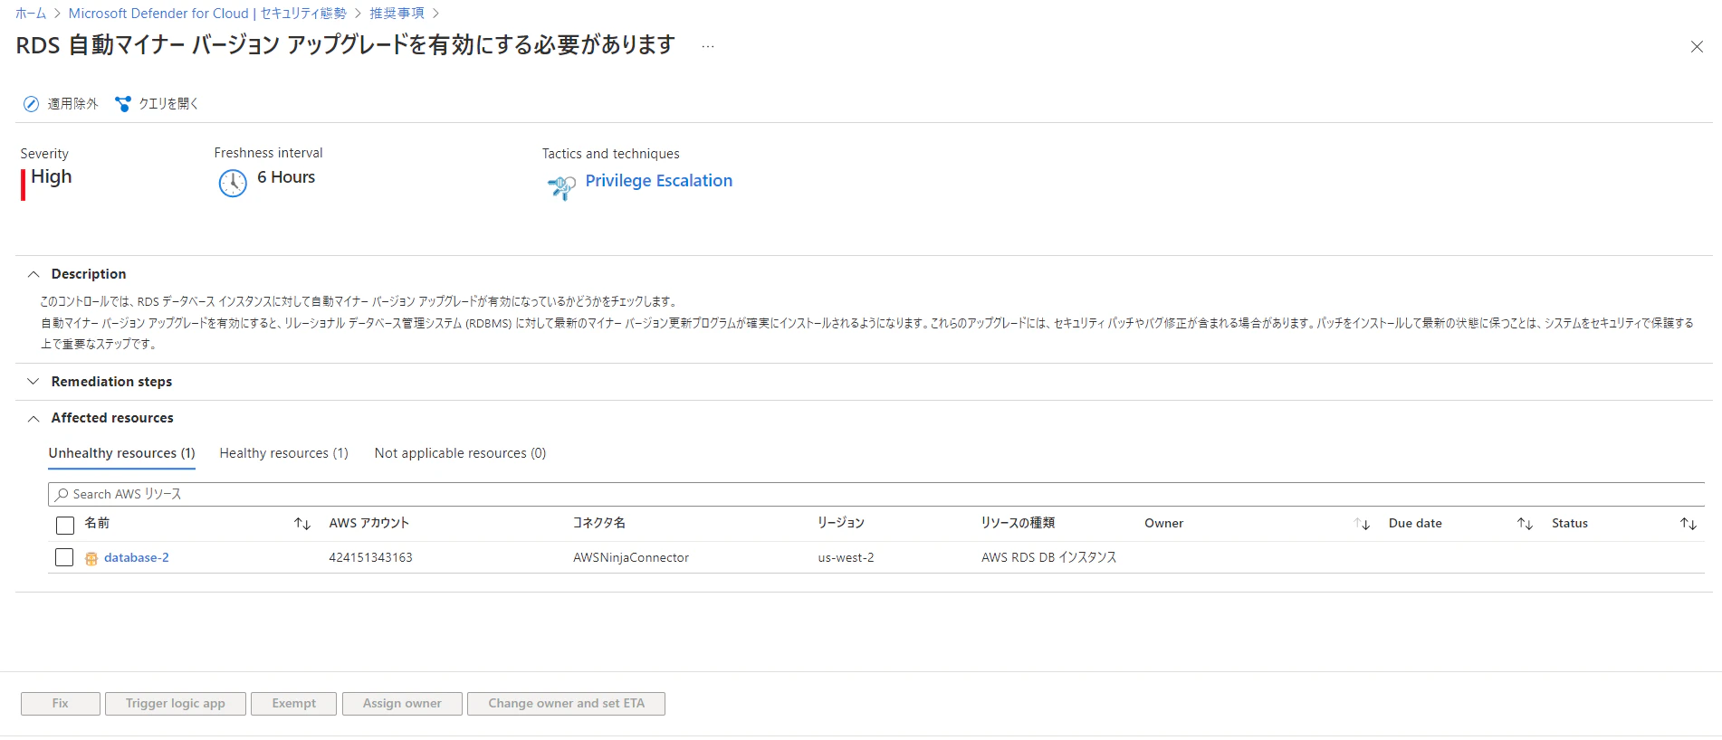The width and height of the screenshot is (1722, 740).
Task: Sort by Owner column arrows
Action: (x=1362, y=524)
